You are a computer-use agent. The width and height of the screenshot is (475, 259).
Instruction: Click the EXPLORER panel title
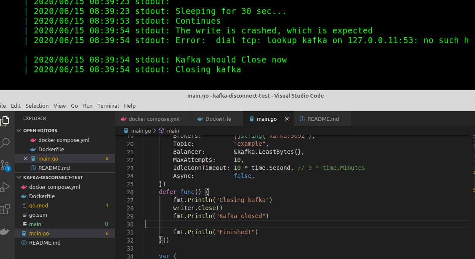pyautogui.click(x=35, y=118)
